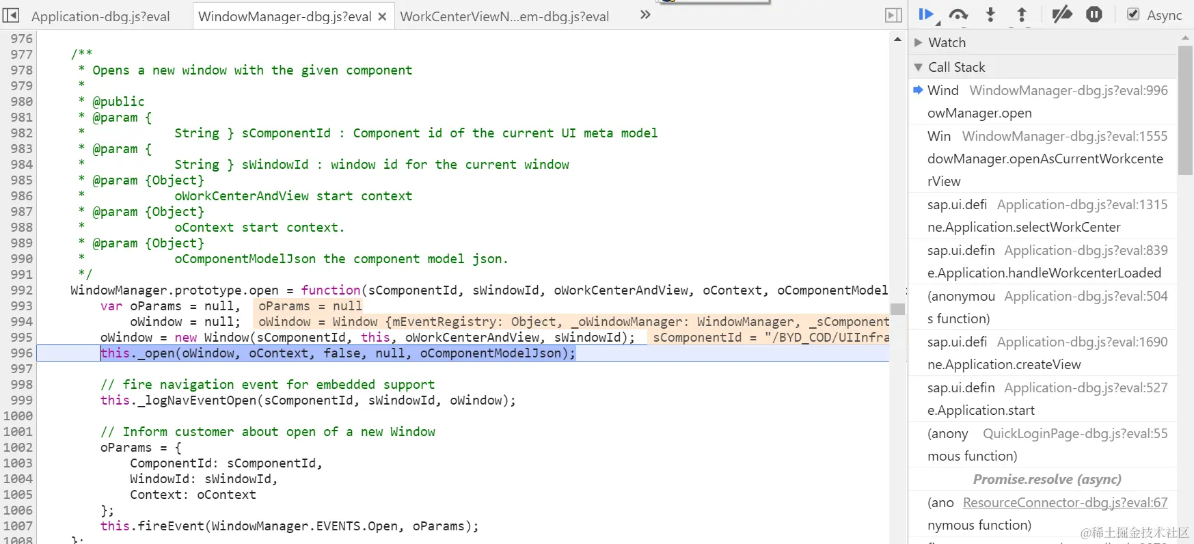Image resolution: width=1194 pixels, height=544 pixels.
Task: Select Application.createView stack frame
Action: (1042, 353)
